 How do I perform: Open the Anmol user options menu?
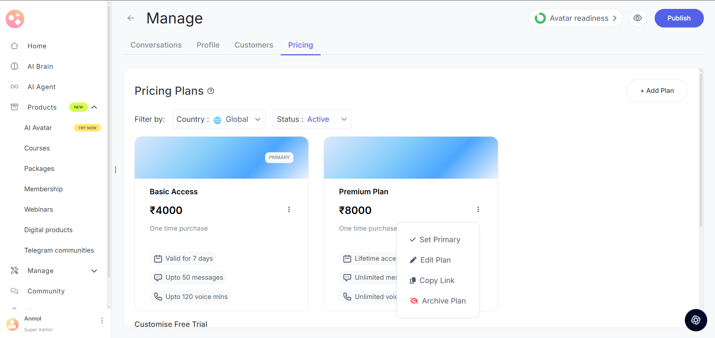point(102,321)
